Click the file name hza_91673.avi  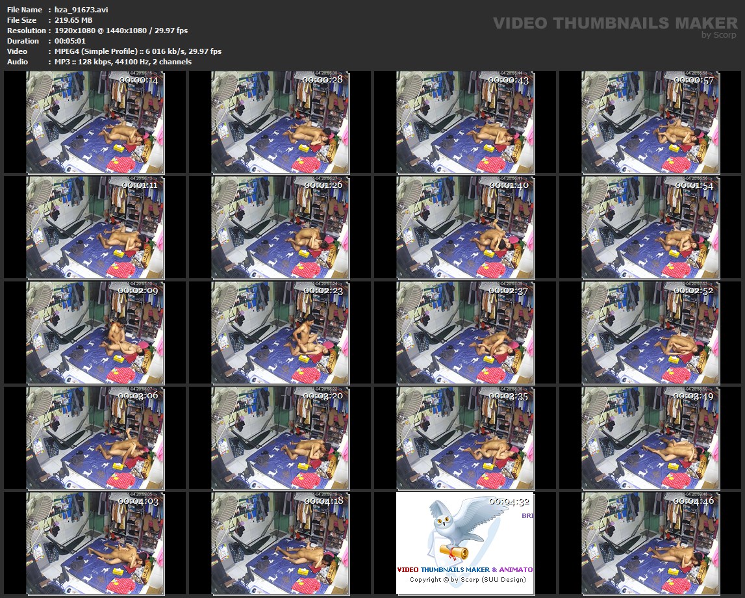click(x=81, y=10)
